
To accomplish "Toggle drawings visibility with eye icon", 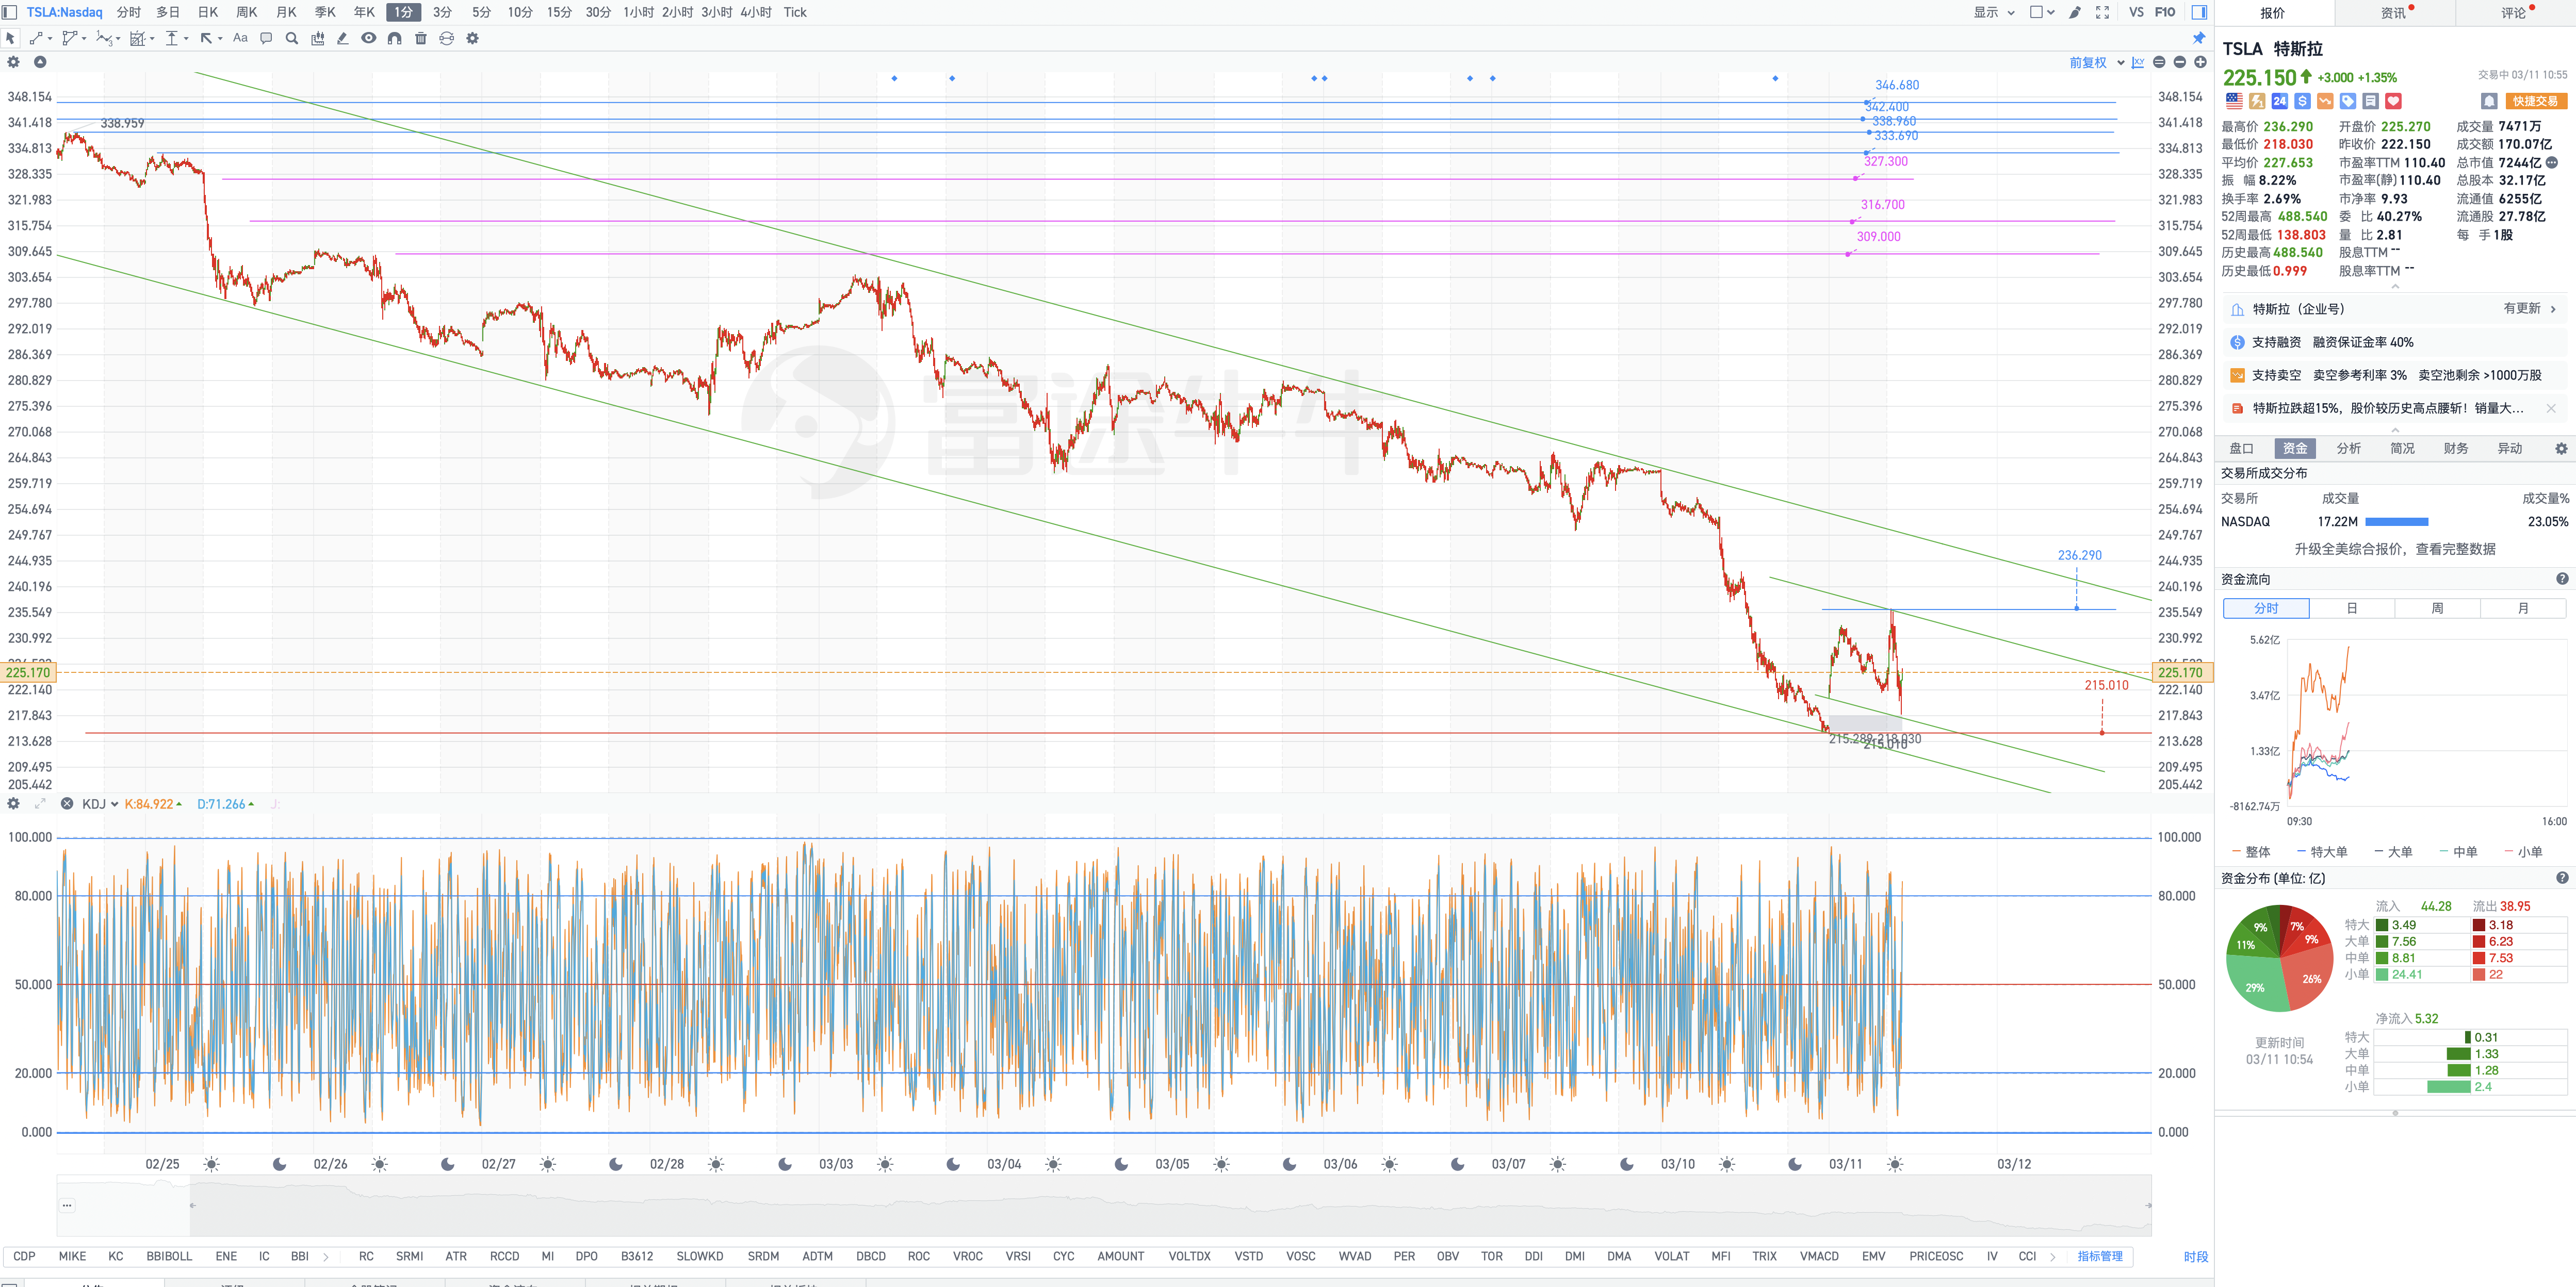I will [369, 38].
